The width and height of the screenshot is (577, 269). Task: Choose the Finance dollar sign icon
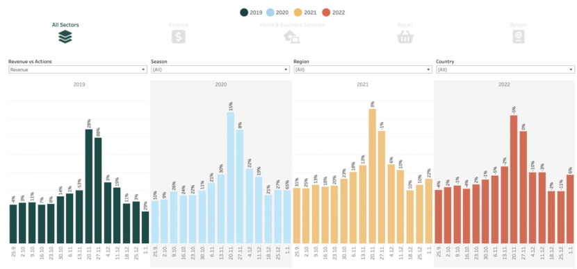click(x=179, y=37)
